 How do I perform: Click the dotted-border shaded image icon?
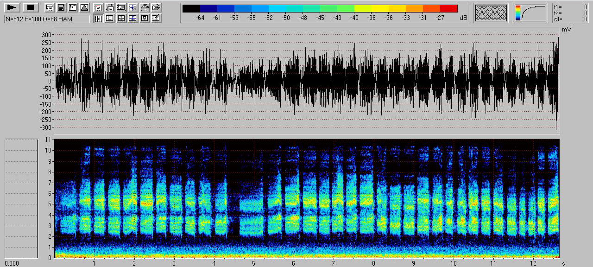121,7
